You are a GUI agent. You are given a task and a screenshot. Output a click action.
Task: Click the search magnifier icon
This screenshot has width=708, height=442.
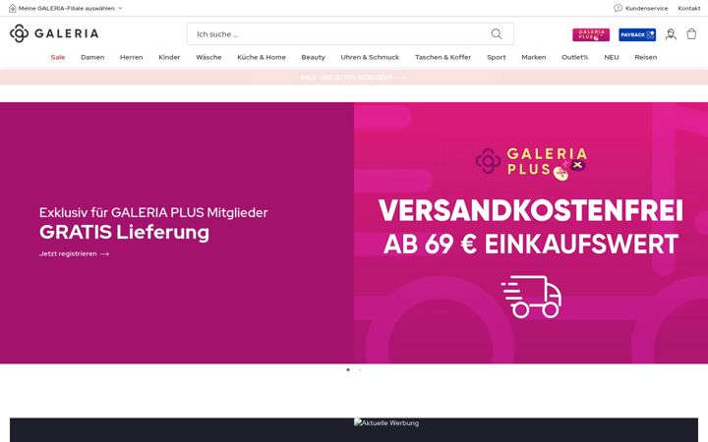point(497,34)
